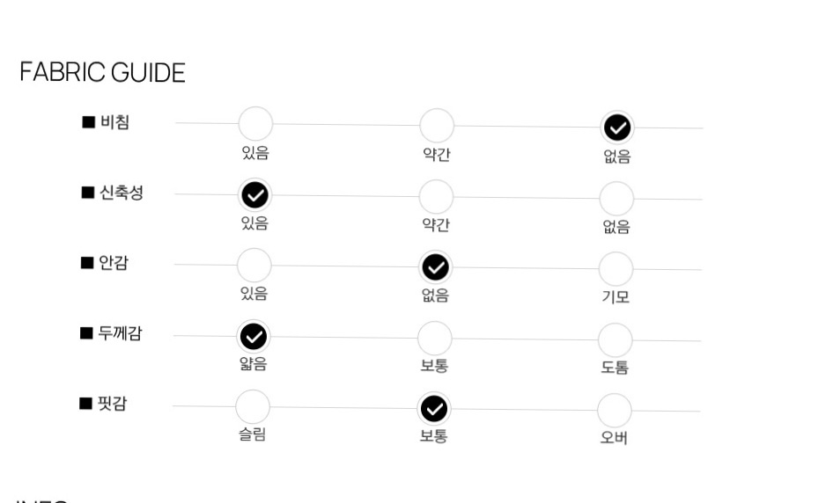Click checked 있음 circle in 신축성 row

[x=255, y=194]
